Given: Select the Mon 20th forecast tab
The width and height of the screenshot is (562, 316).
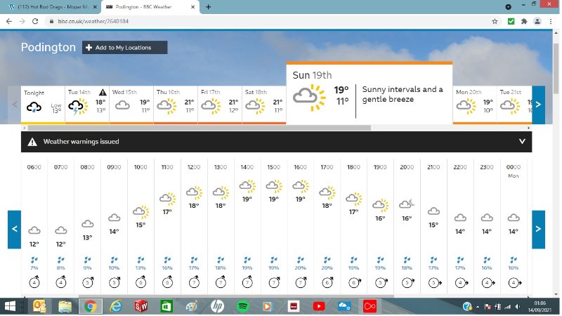Looking at the screenshot, I should (474, 105).
